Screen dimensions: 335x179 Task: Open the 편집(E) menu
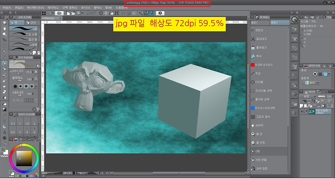19,8
